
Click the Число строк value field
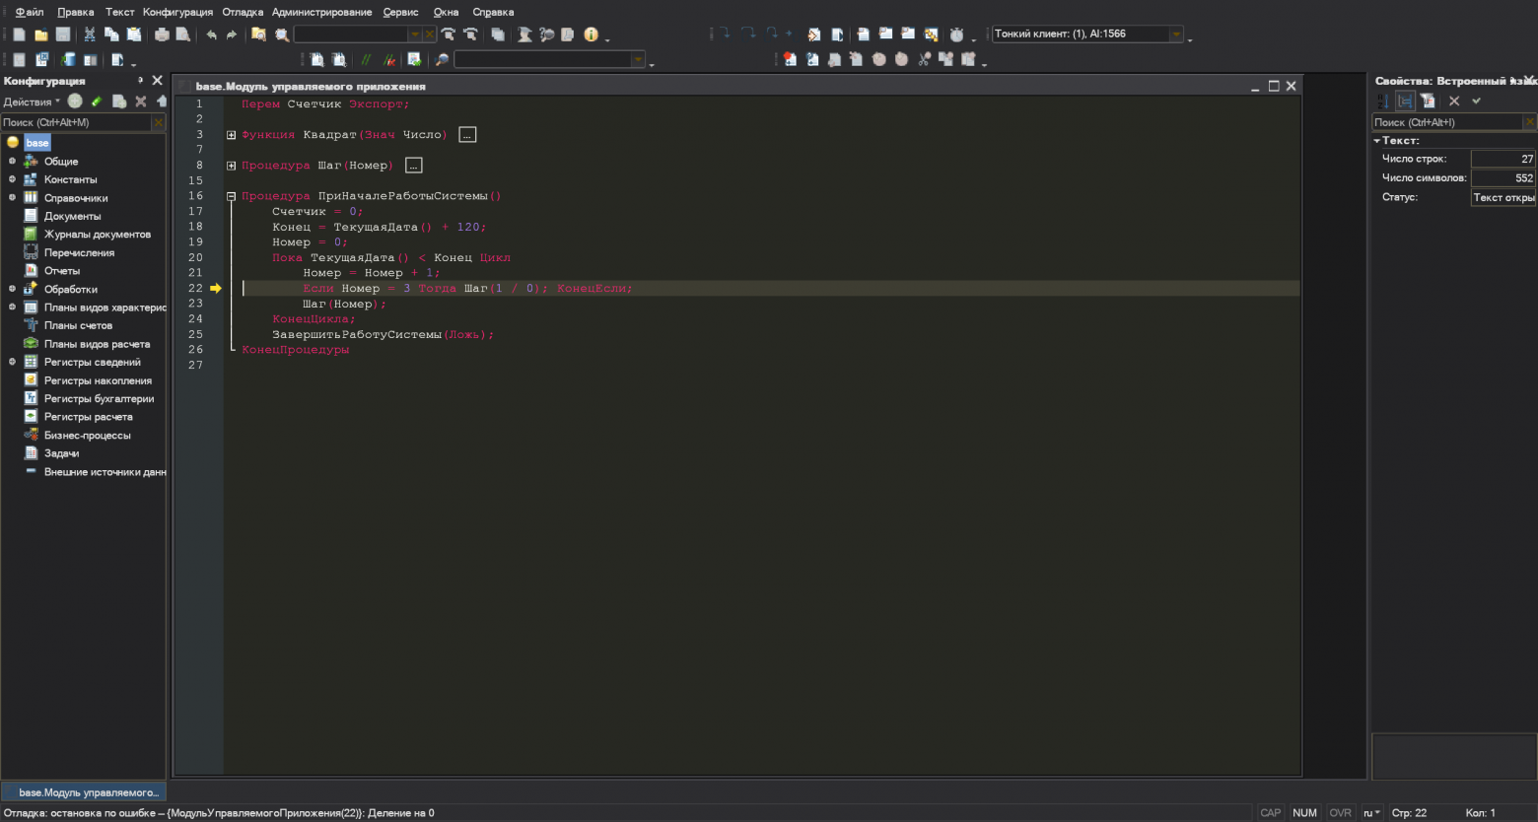click(x=1503, y=159)
